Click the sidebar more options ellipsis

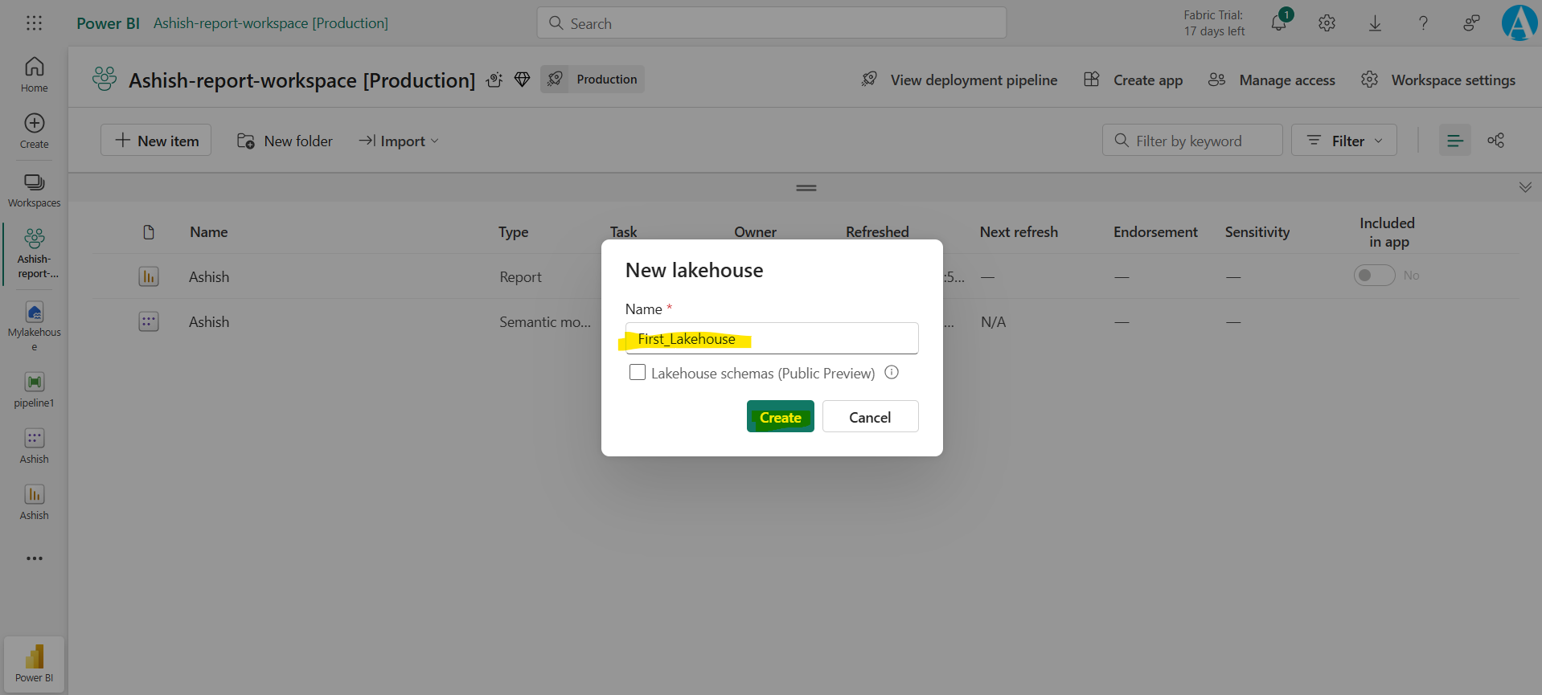34,558
